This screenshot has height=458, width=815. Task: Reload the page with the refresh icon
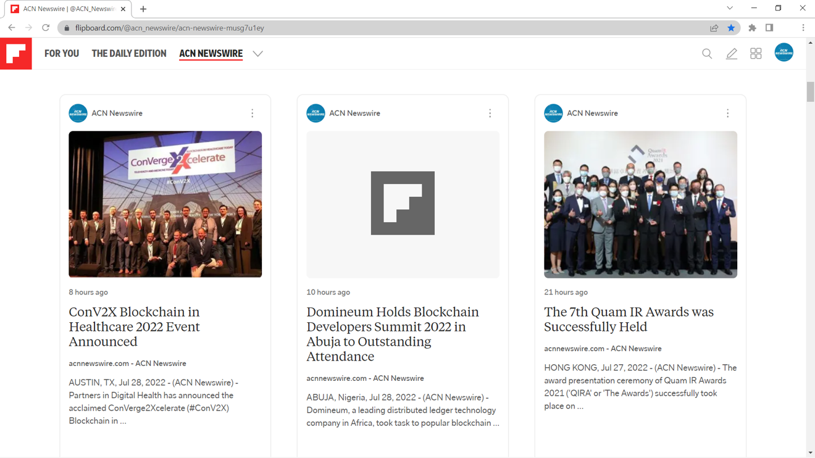(46, 28)
